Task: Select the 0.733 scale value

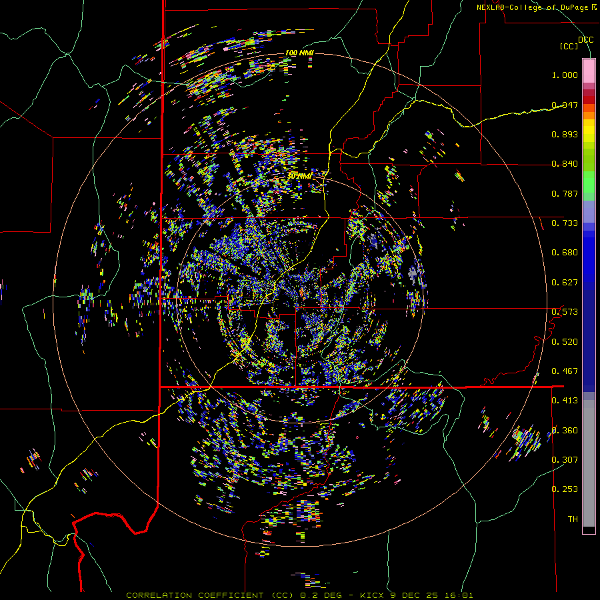Action: point(565,223)
